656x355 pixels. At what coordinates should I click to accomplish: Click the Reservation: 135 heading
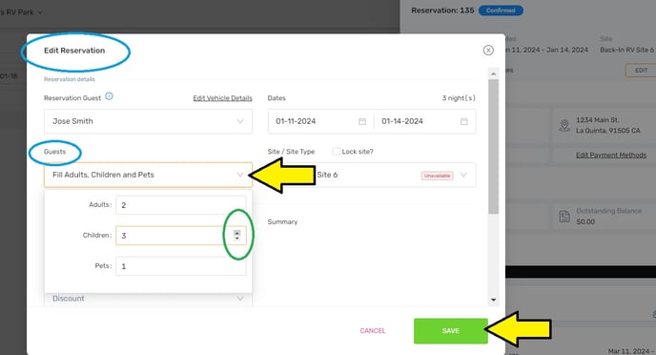(x=442, y=10)
